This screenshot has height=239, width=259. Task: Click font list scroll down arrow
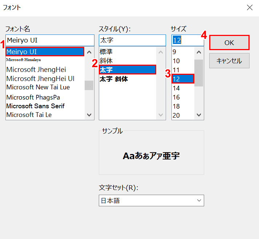coord(89,115)
